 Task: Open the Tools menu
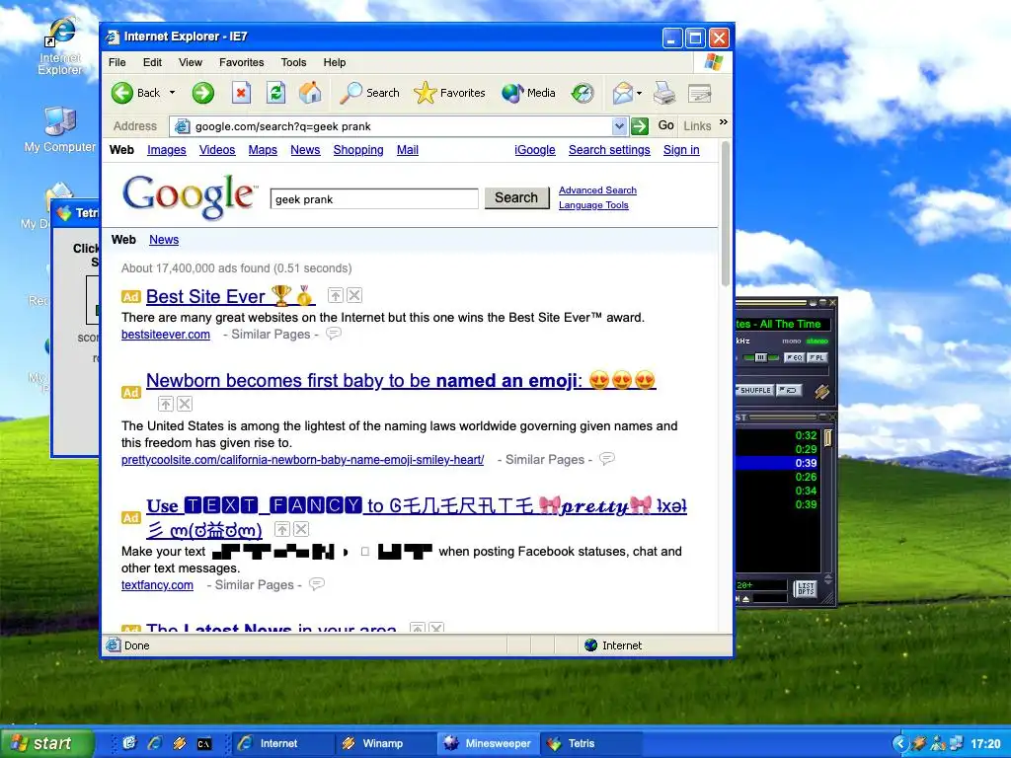[x=293, y=62]
